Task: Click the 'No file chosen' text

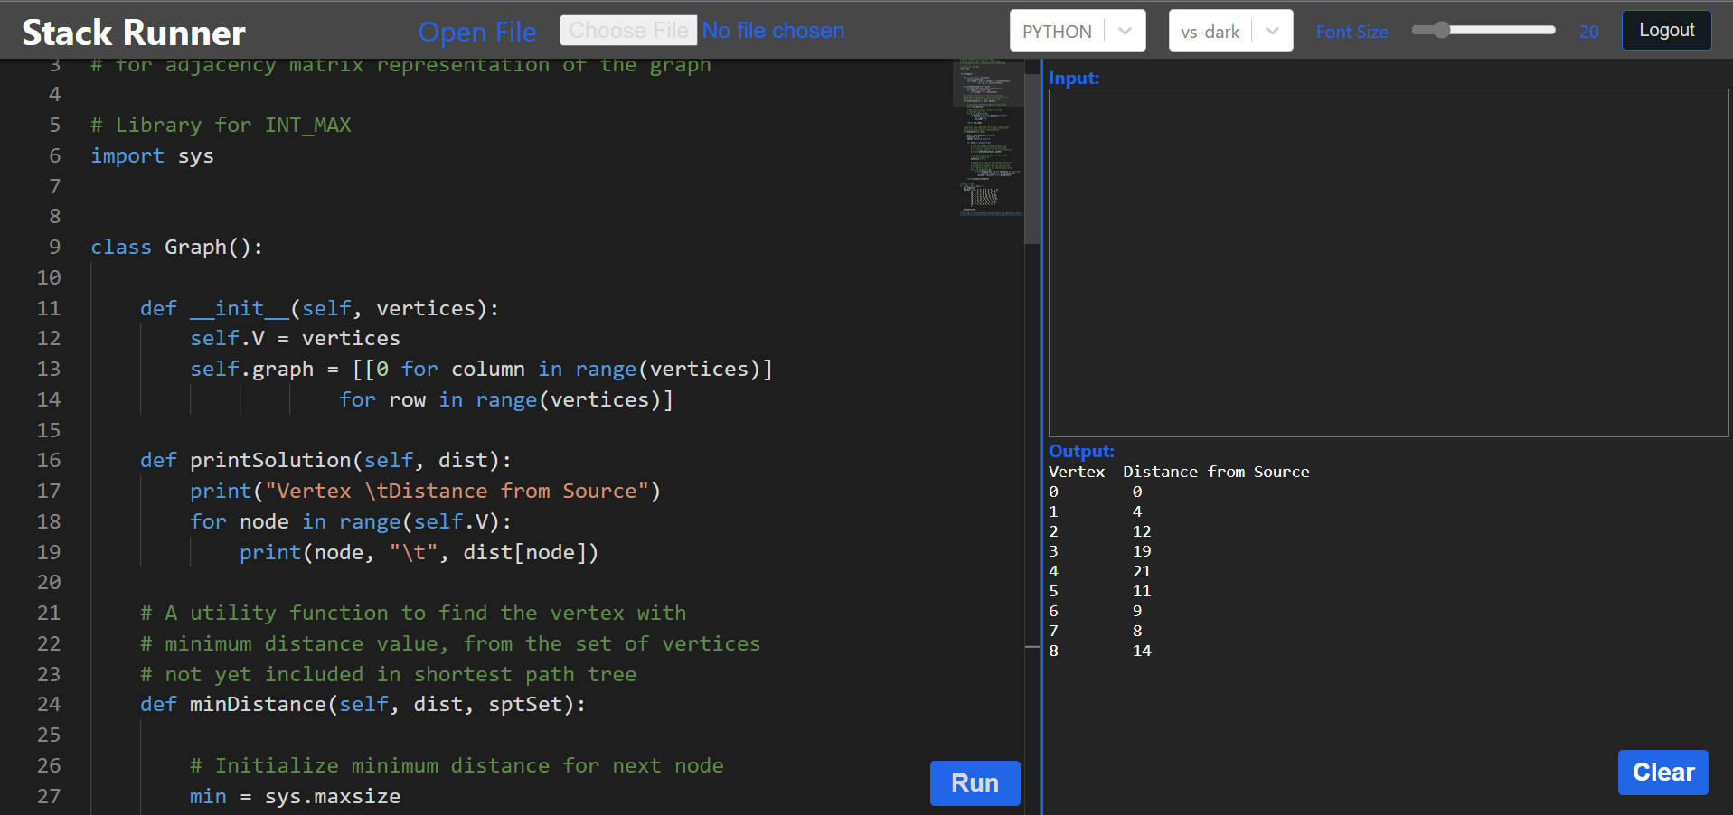Action: pyautogui.click(x=774, y=30)
